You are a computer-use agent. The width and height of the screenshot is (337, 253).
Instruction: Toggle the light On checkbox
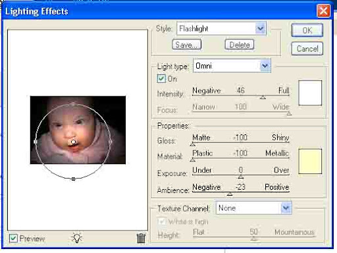(161, 78)
